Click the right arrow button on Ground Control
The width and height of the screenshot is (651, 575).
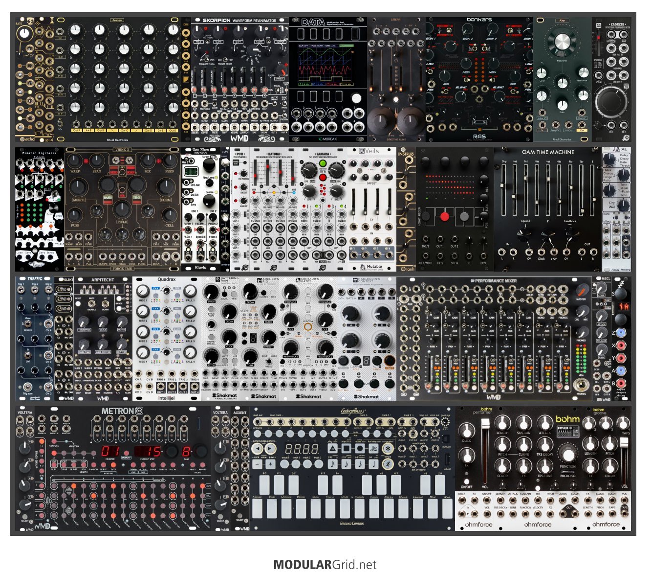point(270,449)
